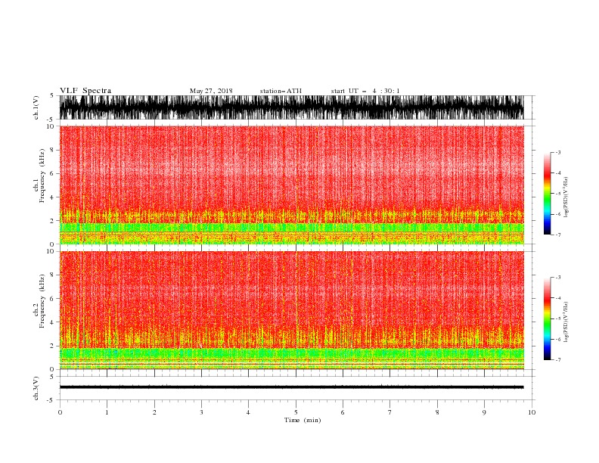Click the 'station=ATH' label
This screenshot has width=599, height=463.
pyautogui.click(x=281, y=91)
